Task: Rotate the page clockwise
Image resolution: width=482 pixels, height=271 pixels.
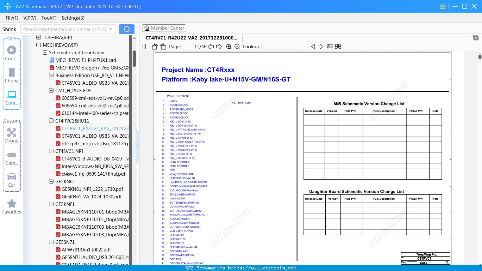Action: pos(163,47)
